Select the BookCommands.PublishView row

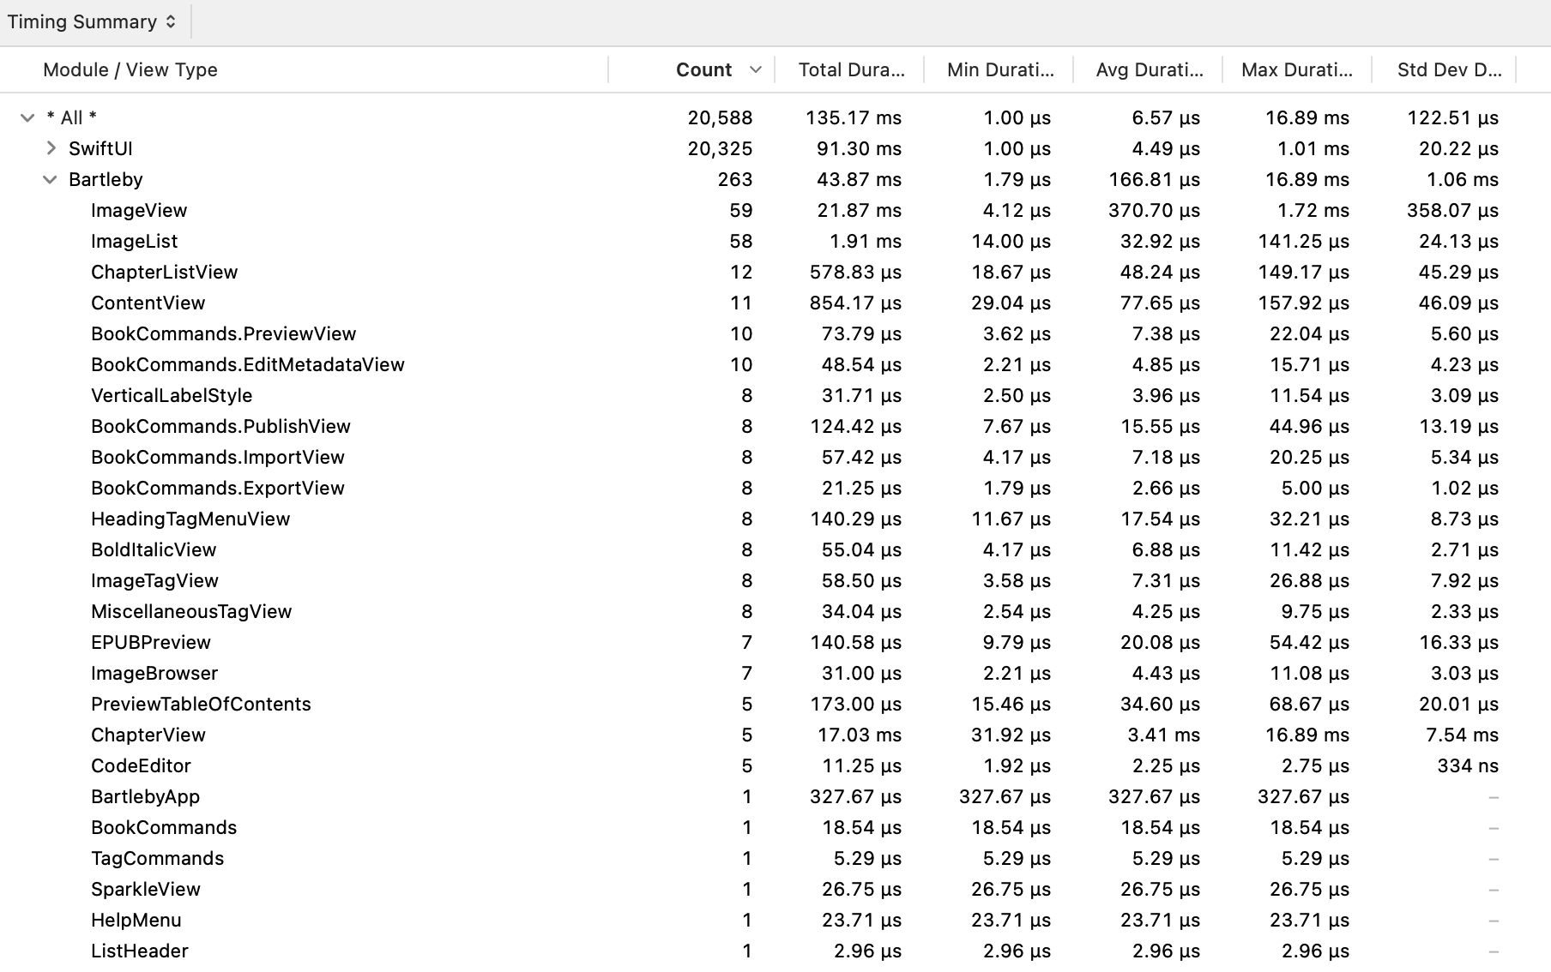click(220, 426)
